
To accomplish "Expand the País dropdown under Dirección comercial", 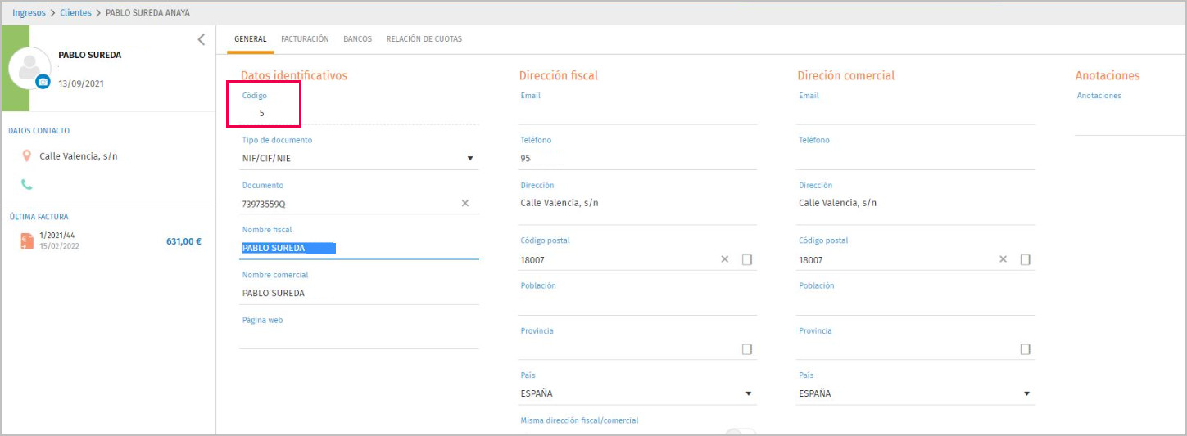I will [x=1026, y=393].
